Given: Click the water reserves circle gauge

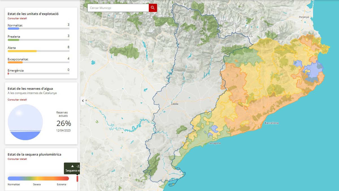Looking at the screenshot, I should (x=25, y=122).
